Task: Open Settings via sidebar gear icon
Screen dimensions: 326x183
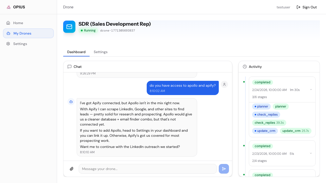Action: coord(8,44)
